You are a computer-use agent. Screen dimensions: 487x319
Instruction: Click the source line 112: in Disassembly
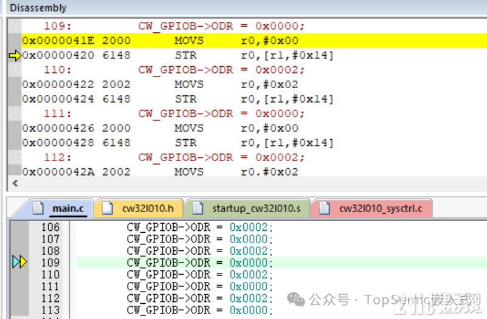coord(174,157)
